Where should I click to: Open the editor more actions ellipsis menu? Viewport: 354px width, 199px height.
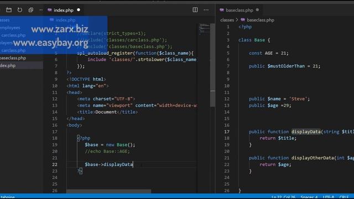206,10
